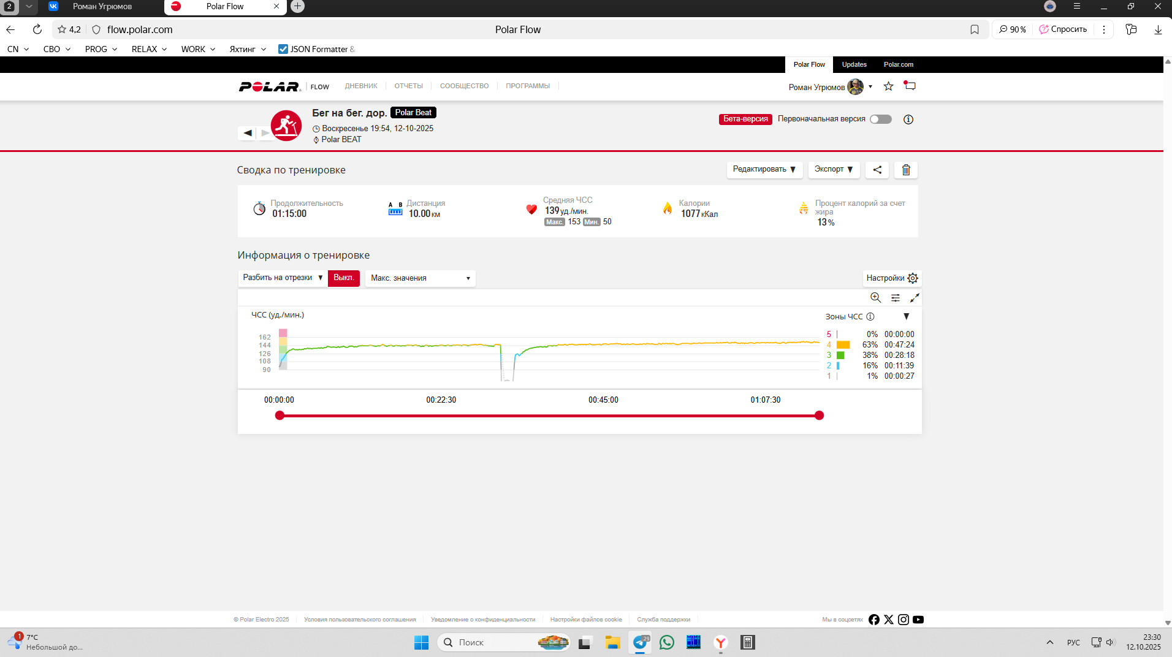
Task: Open Условия пользовательского соглашения link
Action: (360, 620)
